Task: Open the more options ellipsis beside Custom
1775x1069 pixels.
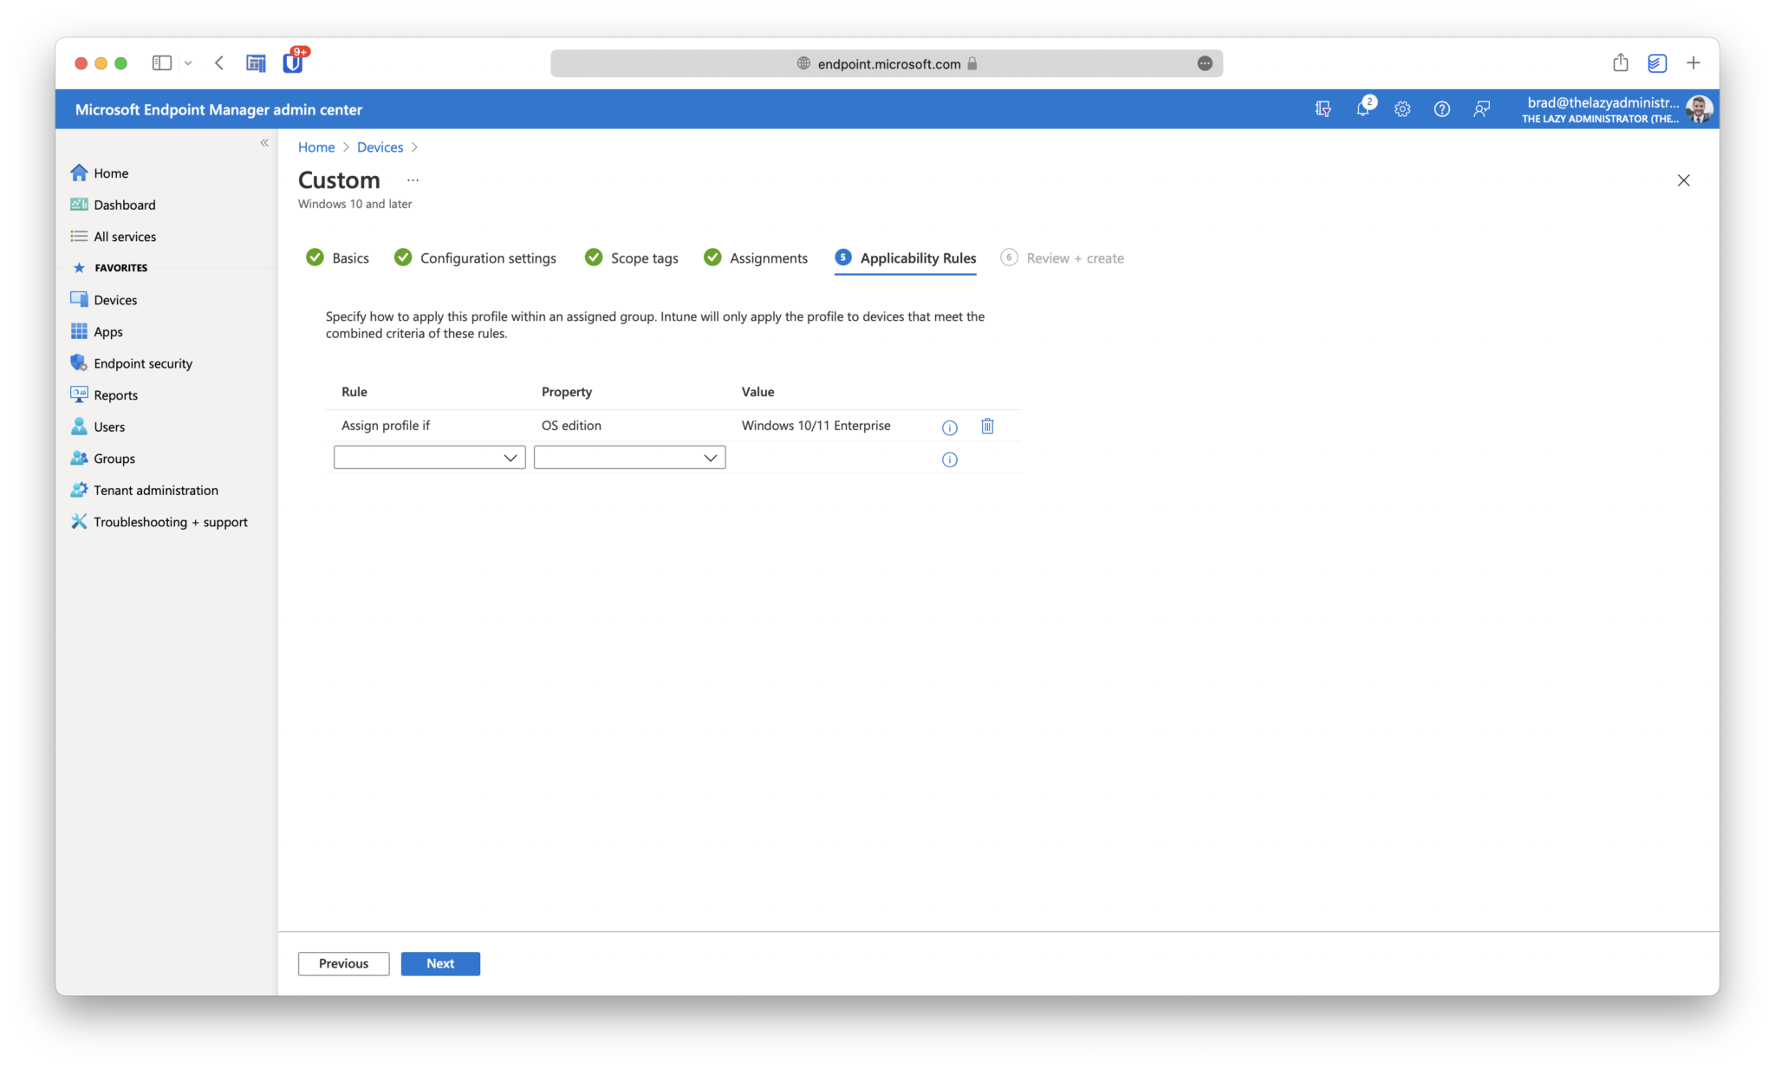Action: coord(413,180)
